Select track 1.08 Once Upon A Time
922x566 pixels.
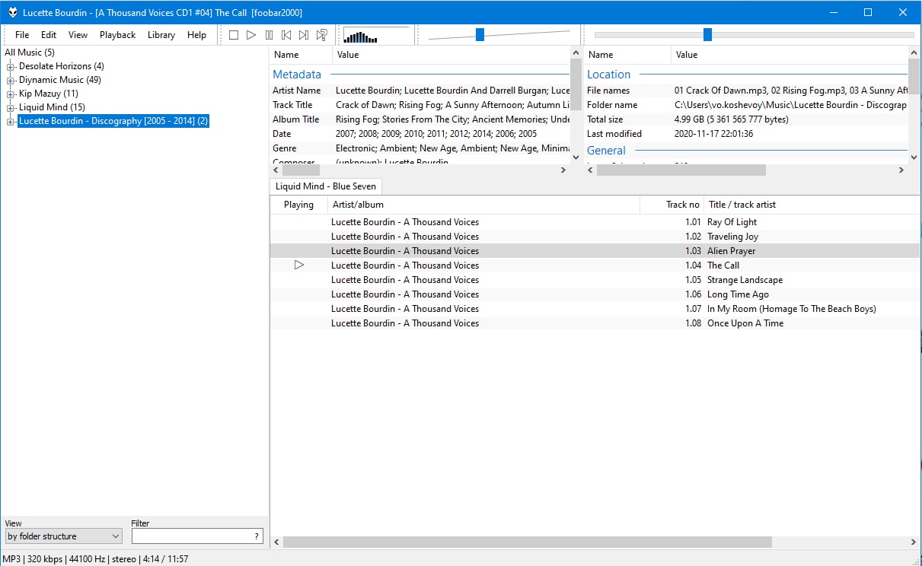pos(595,323)
